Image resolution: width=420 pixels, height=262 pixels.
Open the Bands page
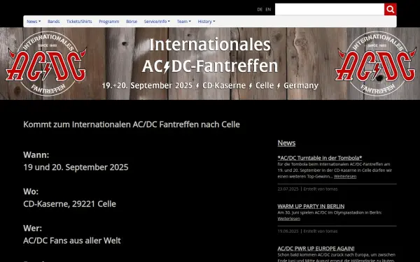[x=54, y=22]
